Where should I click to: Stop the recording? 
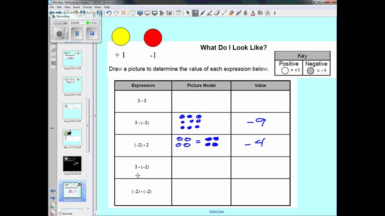(x=92, y=34)
